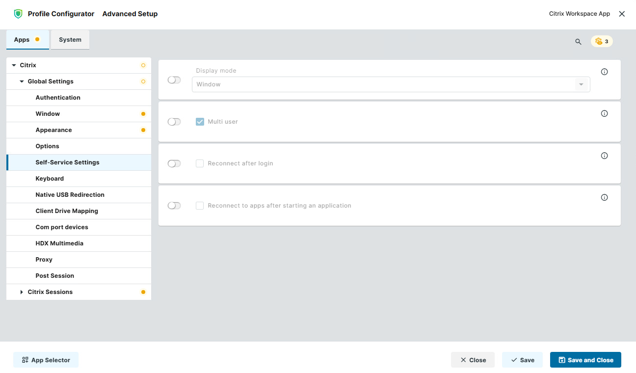This screenshot has height=373, width=636.
Task: Collapse the Citrix tree node
Action: coord(14,65)
